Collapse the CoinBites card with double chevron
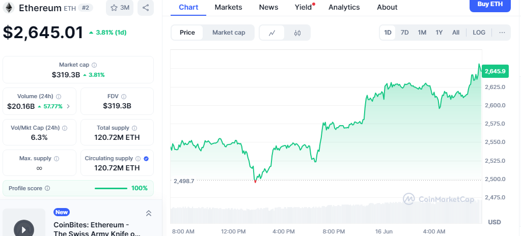Viewport: 521px width, 236px height. point(149,213)
